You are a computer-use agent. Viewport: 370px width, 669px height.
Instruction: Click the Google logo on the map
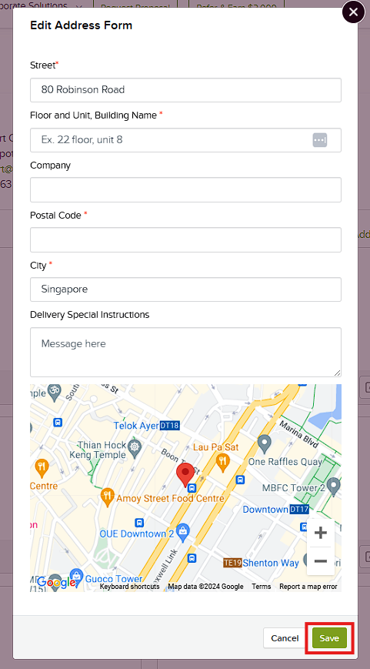point(56,582)
